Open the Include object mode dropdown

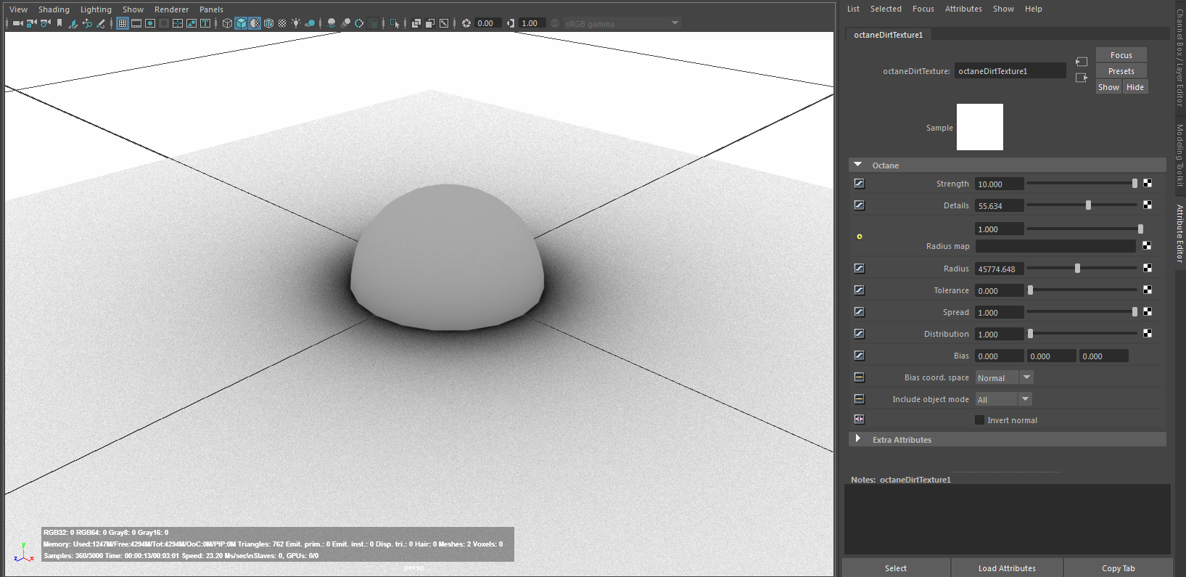[x=1003, y=400]
